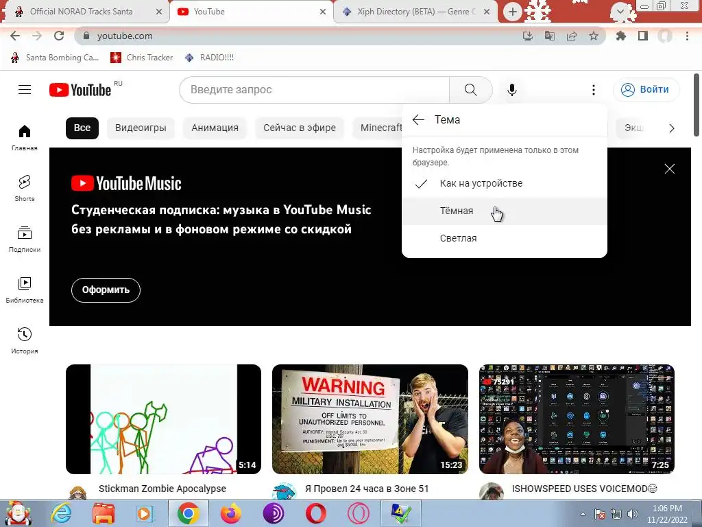This screenshot has width=702, height=527.
Task: Open file manager folder in taskbar
Action: [x=104, y=513]
